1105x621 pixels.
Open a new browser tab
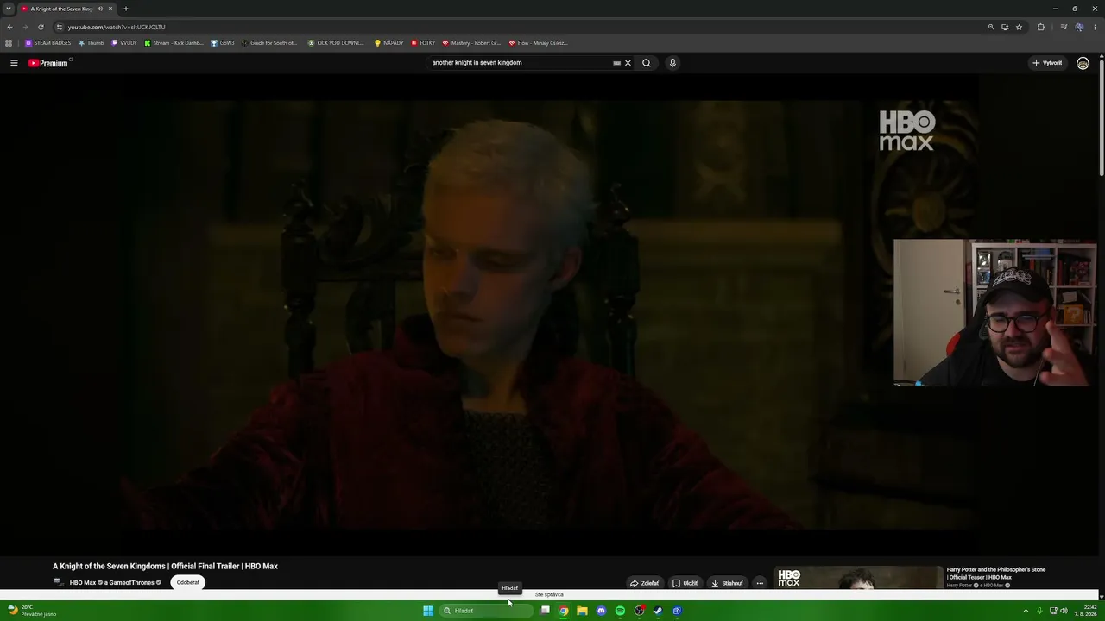click(x=125, y=9)
